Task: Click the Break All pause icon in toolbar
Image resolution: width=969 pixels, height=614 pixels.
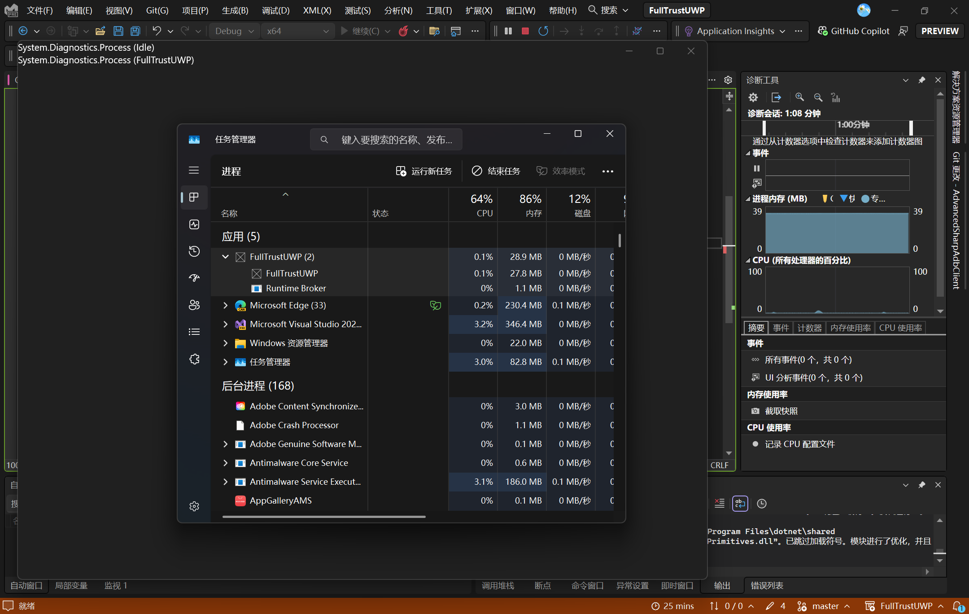Action: [508, 31]
